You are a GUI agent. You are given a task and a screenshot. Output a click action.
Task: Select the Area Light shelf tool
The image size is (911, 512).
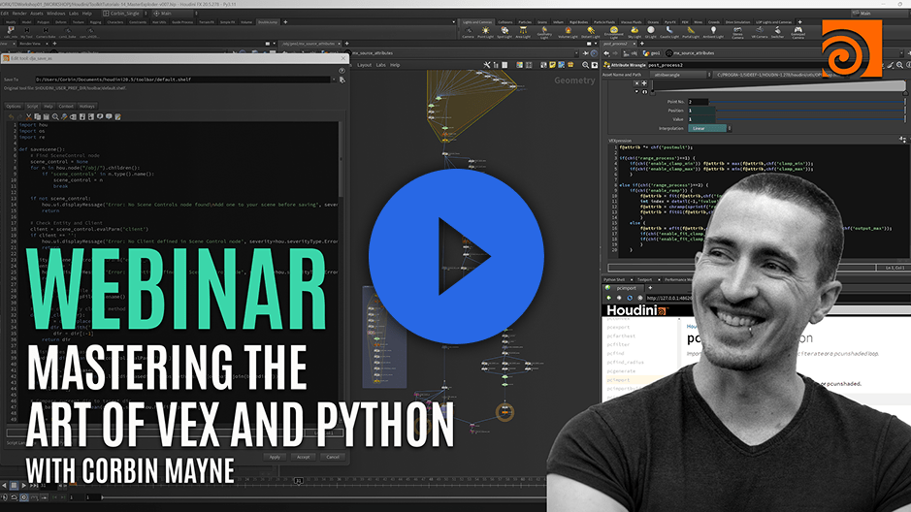(523, 33)
